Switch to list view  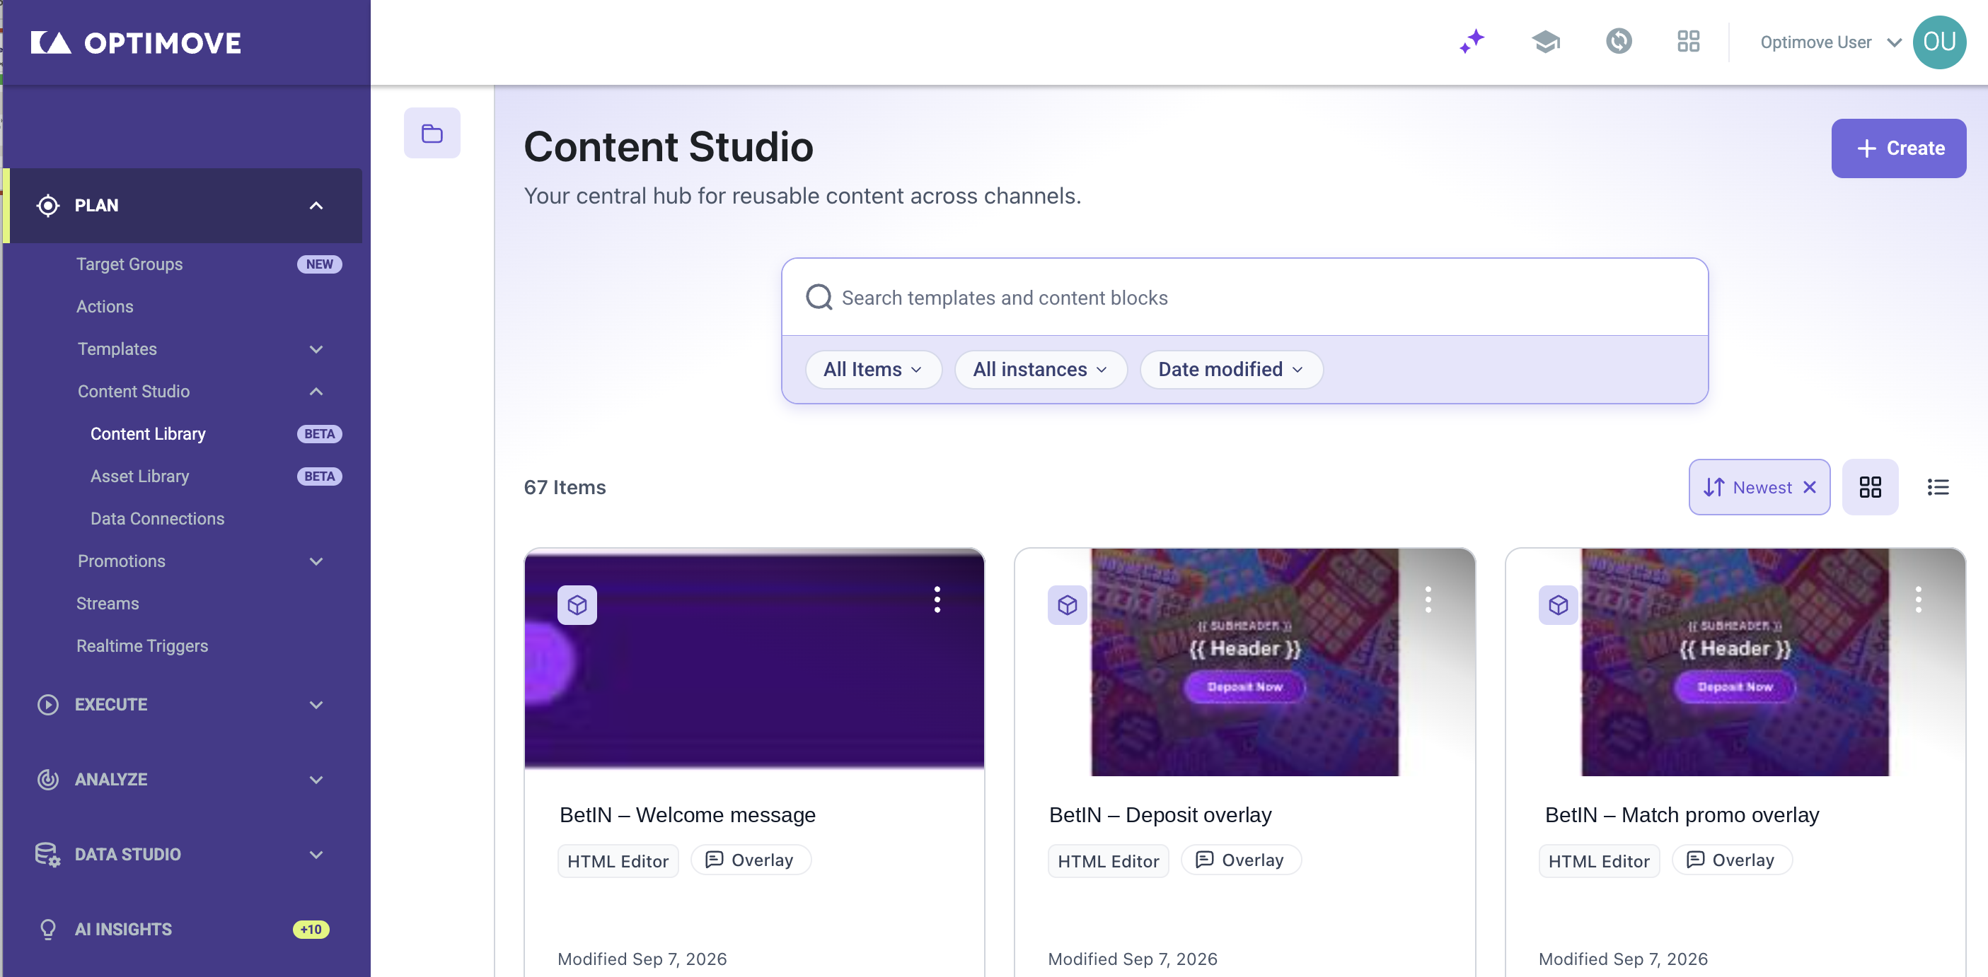[1938, 487]
